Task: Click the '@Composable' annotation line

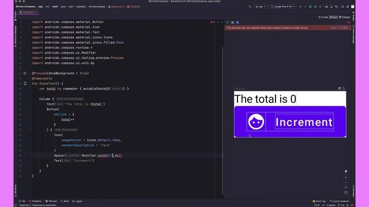Action: (x=42, y=78)
